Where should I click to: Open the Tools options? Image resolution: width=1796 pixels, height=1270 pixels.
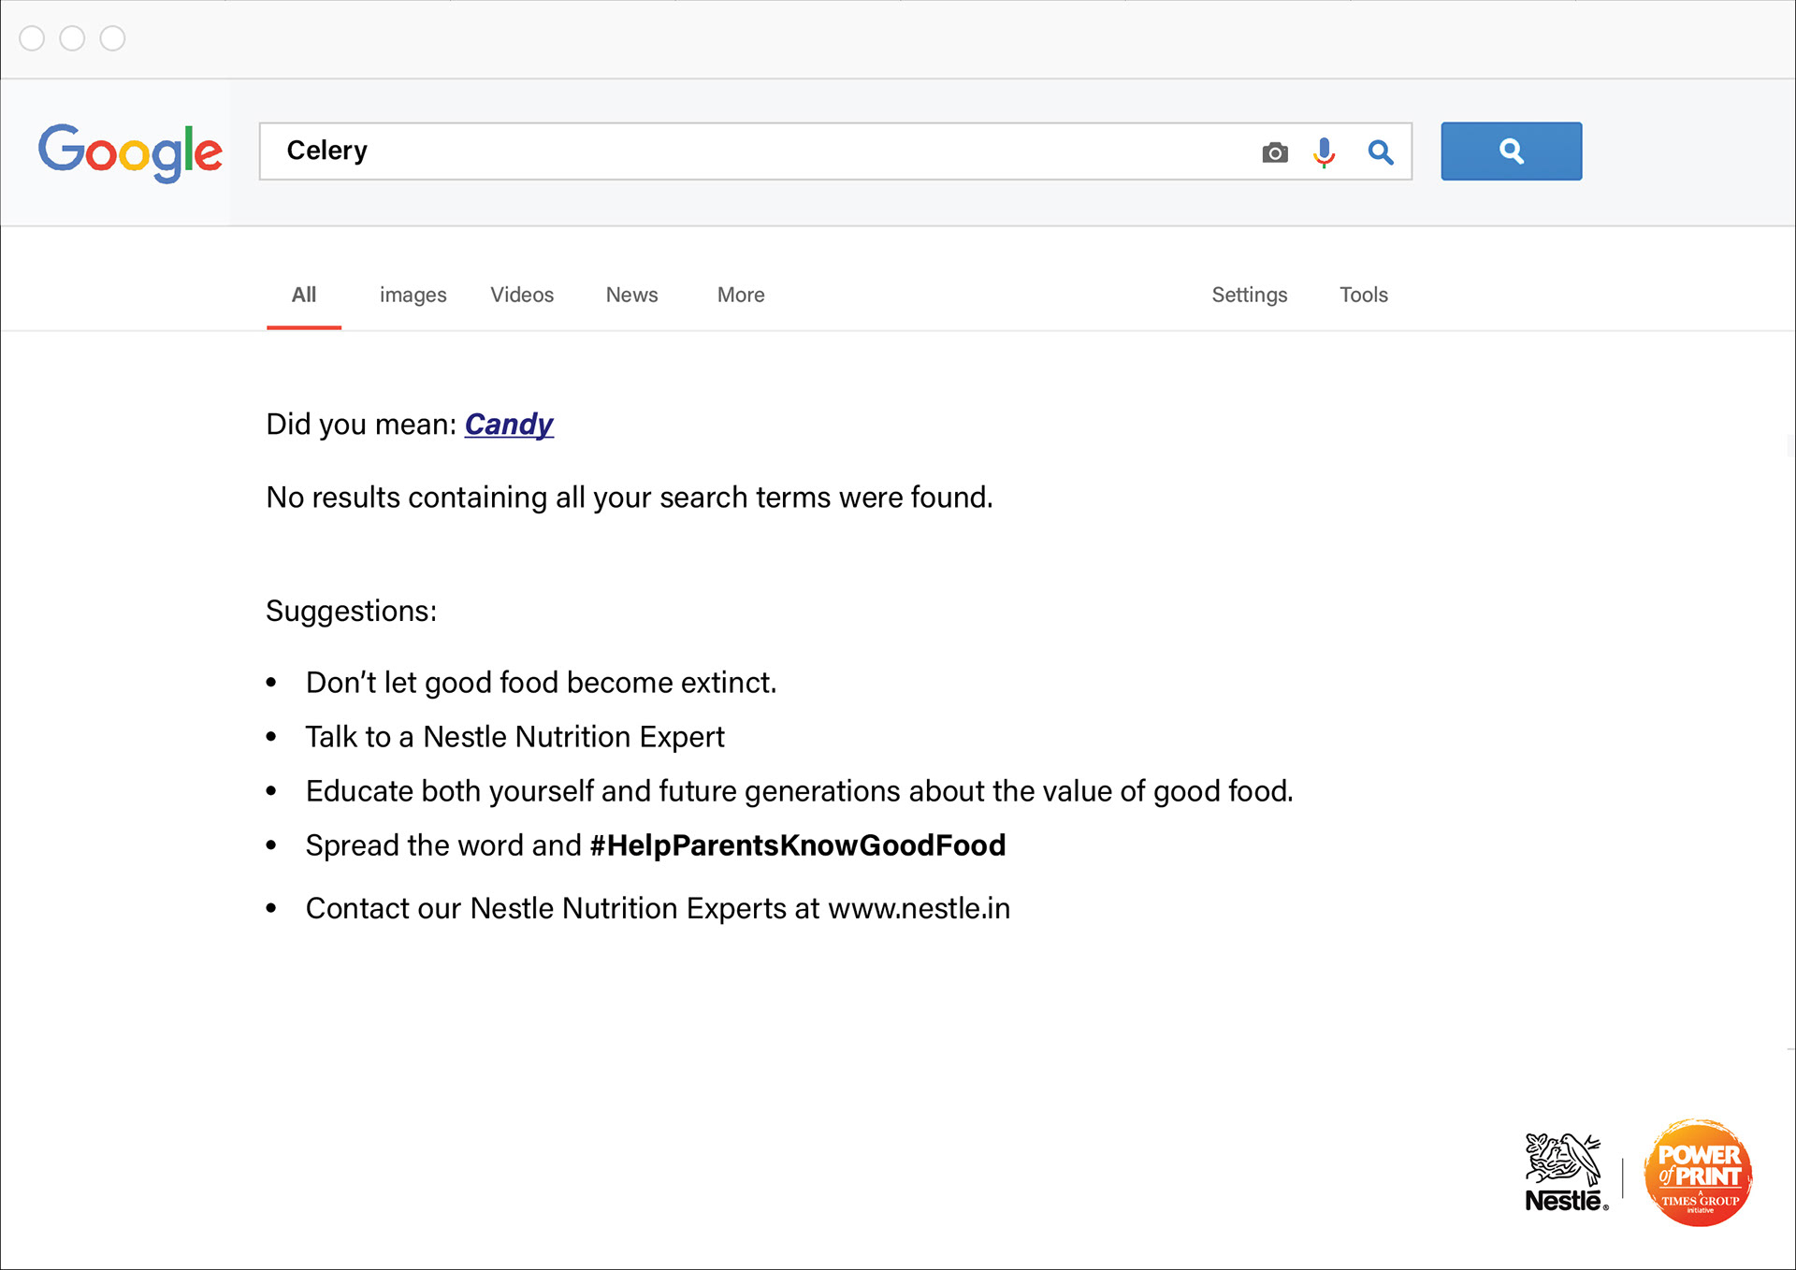click(x=1363, y=296)
